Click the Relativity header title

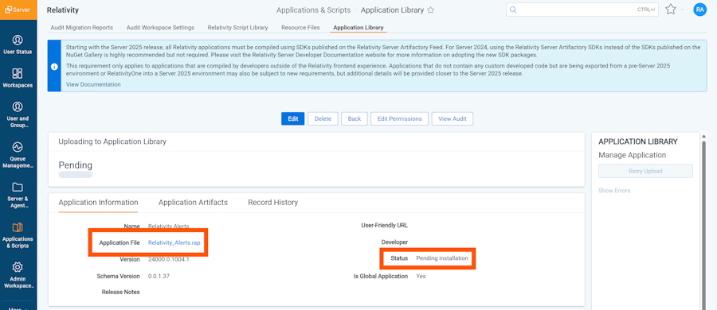pyautogui.click(x=63, y=10)
